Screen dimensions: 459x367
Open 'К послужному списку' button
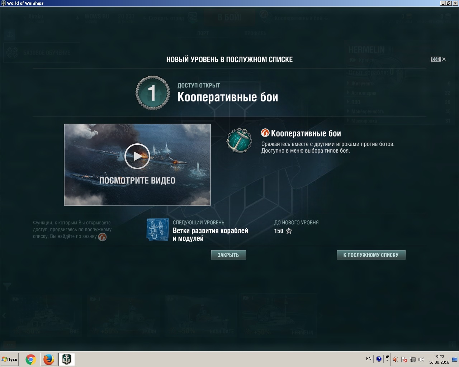coord(371,255)
